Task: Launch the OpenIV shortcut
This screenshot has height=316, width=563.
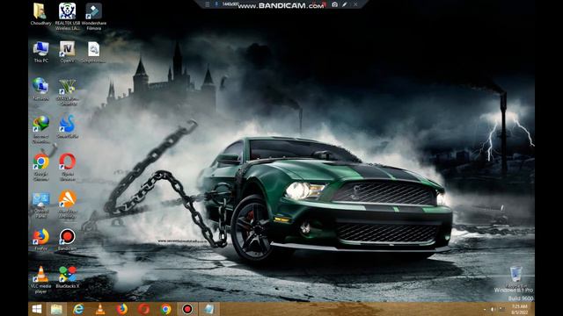Action: click(67, 52)
